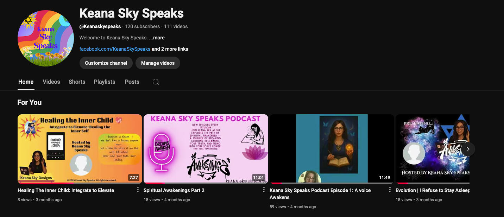The image size is (504, 217).
Task: Show next videos with the right arrow
Action: (x=468, y=149)
